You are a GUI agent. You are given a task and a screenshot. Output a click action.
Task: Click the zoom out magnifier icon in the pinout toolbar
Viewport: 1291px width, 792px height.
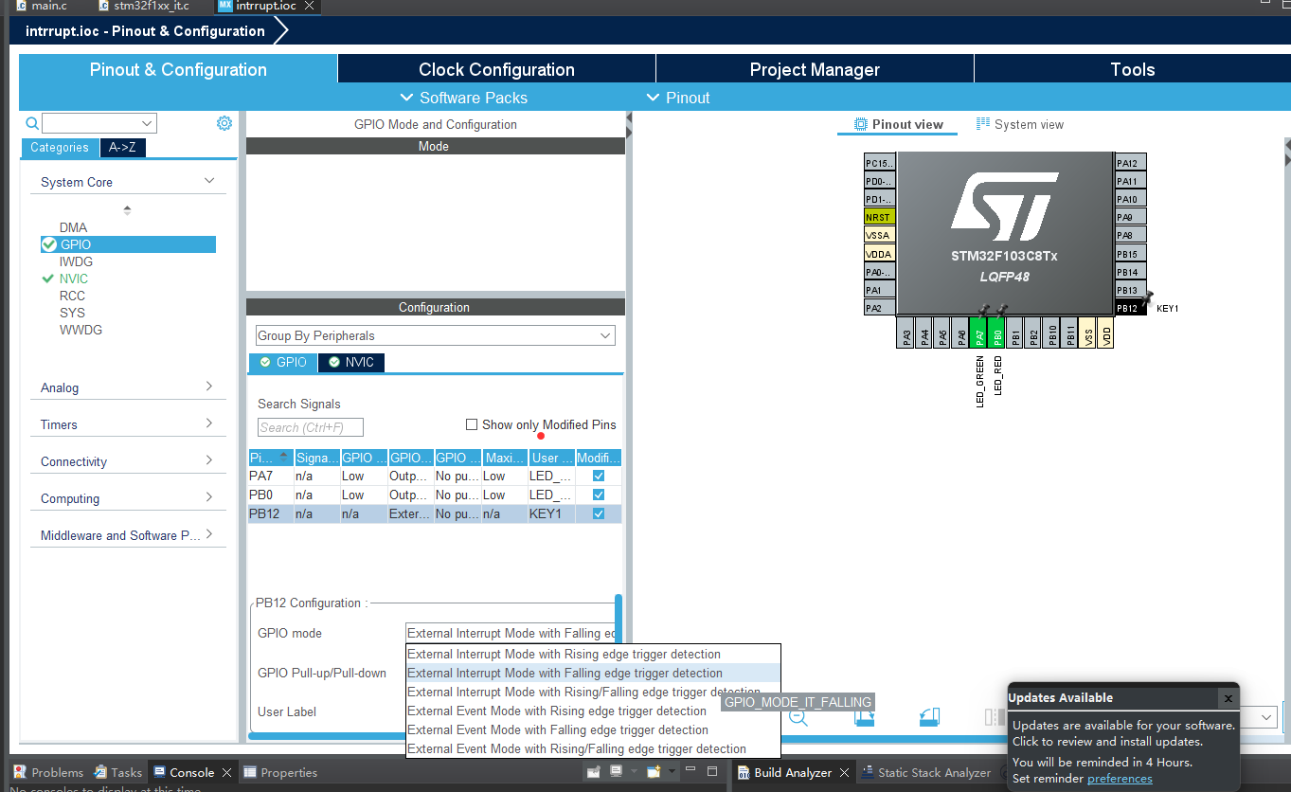tap(798, 717)
